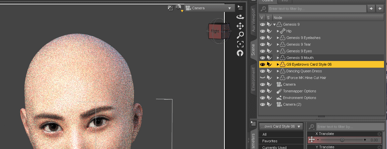Toggle selectability arrow for Tonemapper Options

tap(269, 91)
